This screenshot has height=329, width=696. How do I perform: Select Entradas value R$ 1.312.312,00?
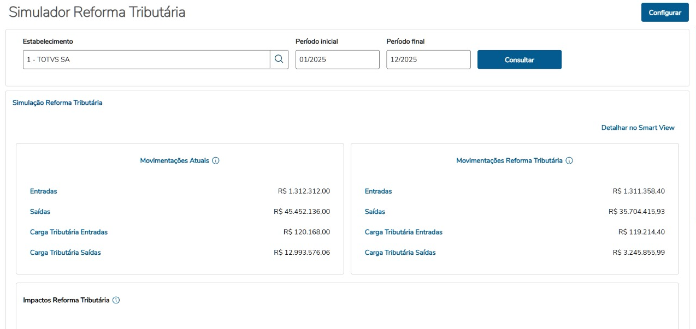pos(304,192)
